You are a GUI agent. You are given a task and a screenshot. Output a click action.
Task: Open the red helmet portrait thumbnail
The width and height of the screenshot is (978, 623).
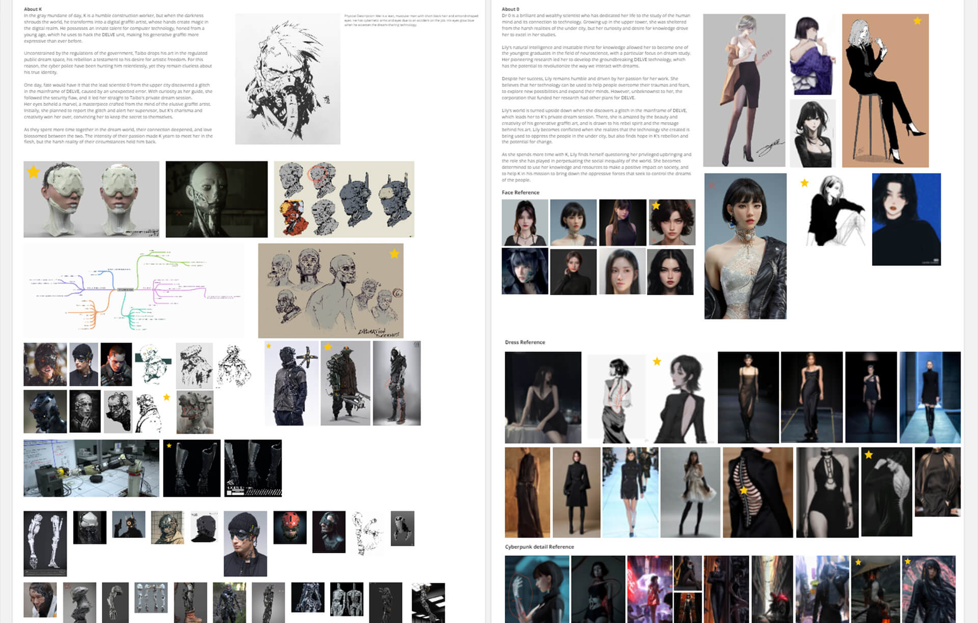290,527
